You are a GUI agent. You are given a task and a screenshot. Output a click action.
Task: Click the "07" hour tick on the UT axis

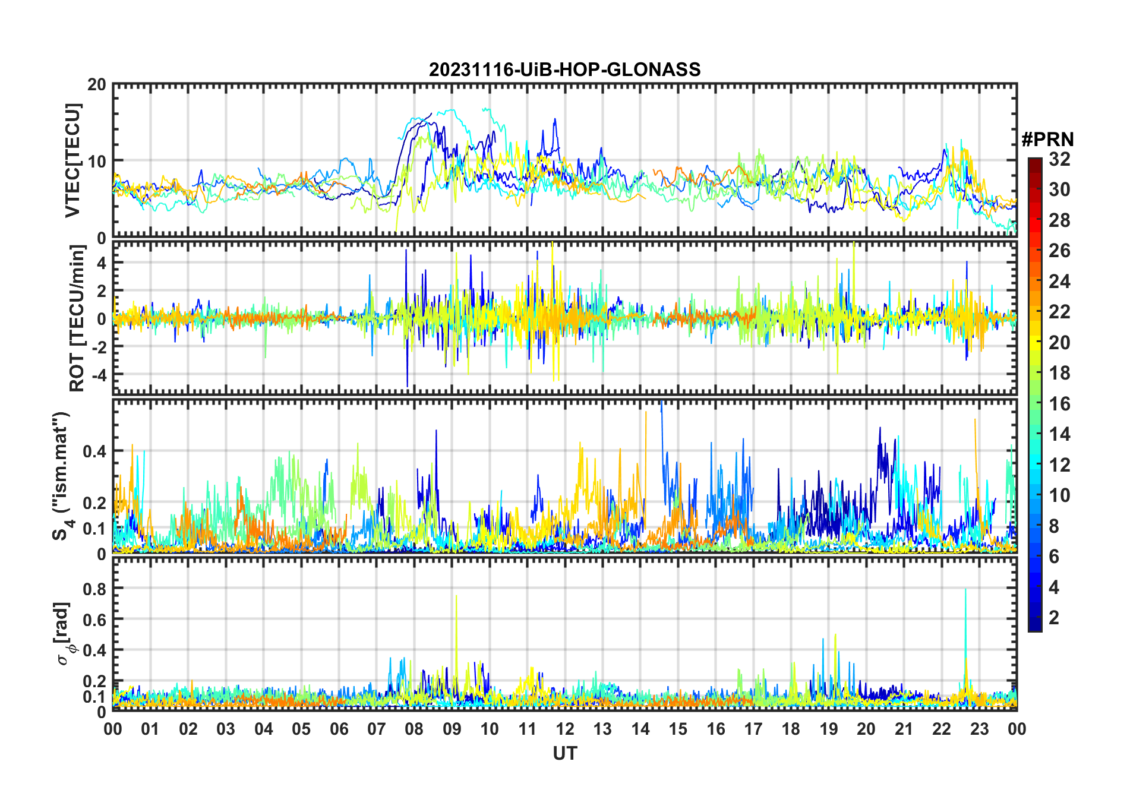coord(377,729)
